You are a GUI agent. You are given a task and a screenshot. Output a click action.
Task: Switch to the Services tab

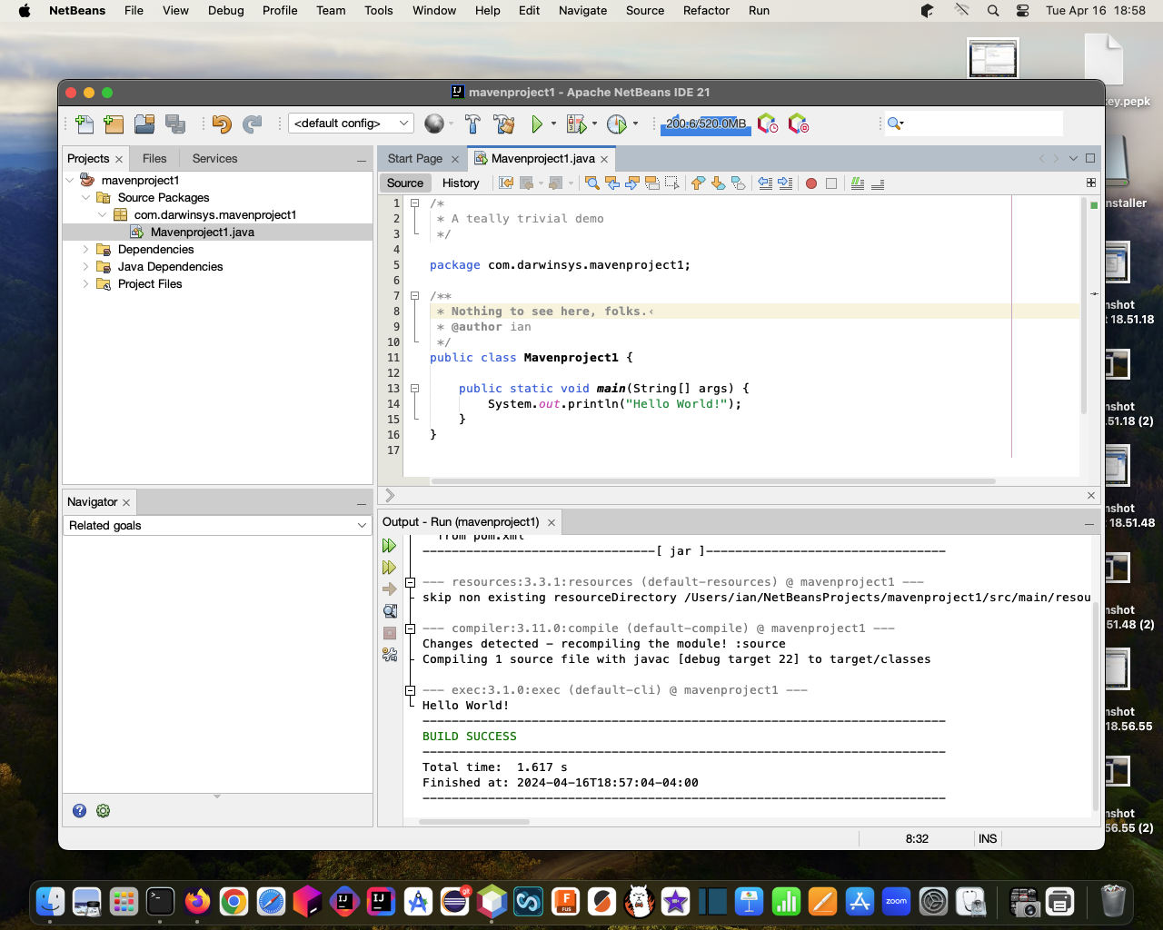[x=214, y=158]
